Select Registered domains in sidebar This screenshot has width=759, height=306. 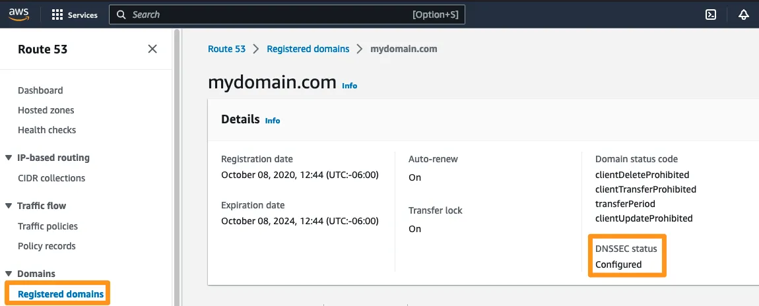(x=61, y=294)
